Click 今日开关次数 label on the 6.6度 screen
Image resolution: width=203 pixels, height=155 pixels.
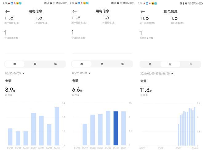click(78, 38)
